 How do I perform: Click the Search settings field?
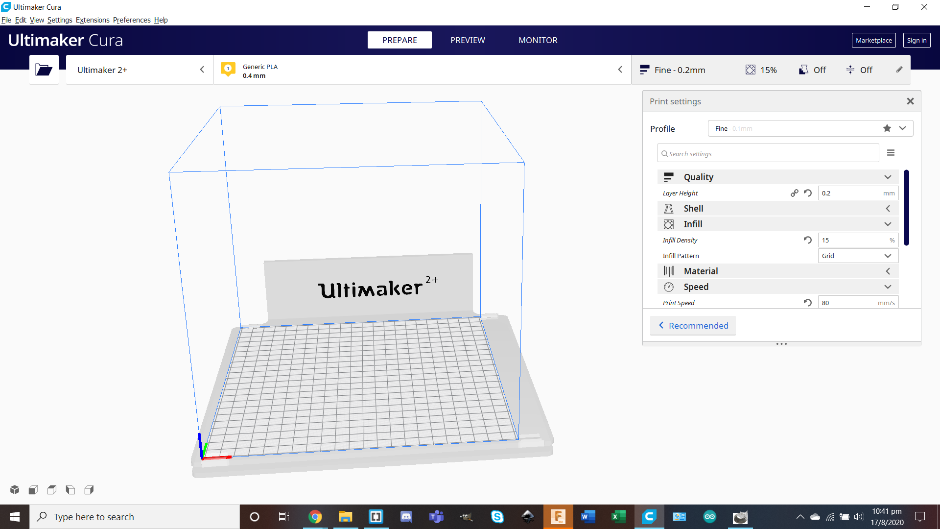768,153
